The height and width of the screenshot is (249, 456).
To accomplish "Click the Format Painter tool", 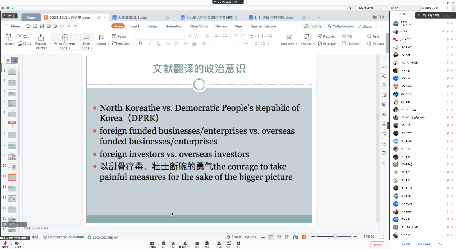I will point(41,42).
